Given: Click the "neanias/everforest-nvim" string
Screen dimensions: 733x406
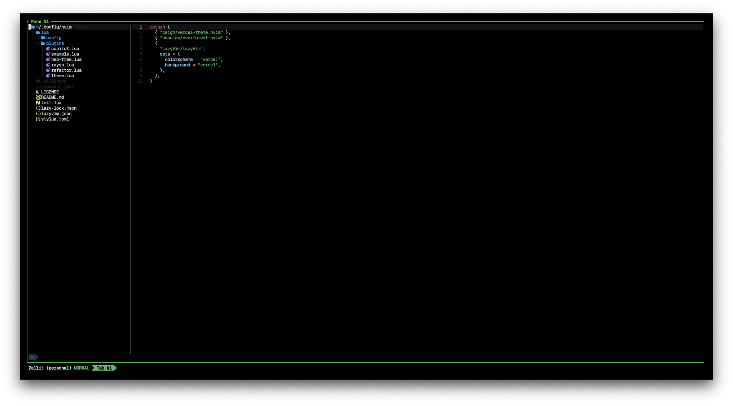Looking at the screenshot, I should (x=191, y=38).
